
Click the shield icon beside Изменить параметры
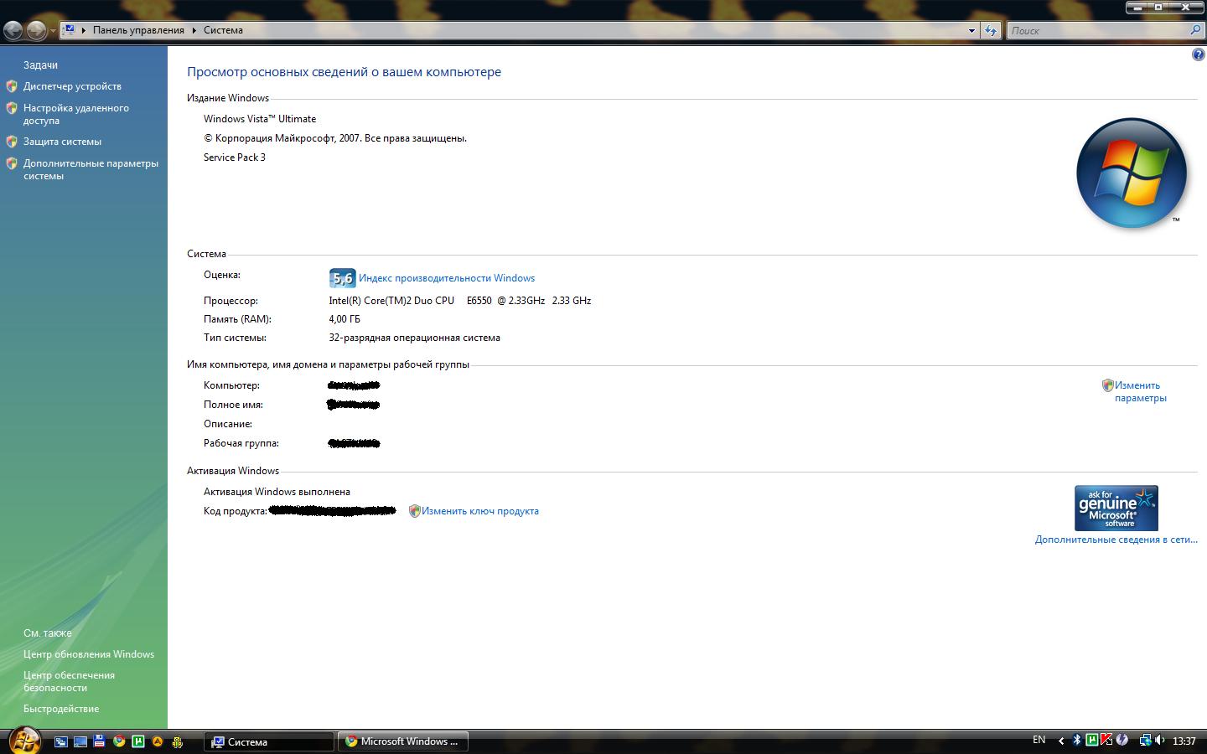(1107, 385)
